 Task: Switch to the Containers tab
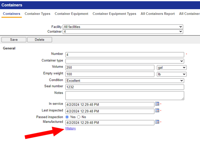point(12,14)
